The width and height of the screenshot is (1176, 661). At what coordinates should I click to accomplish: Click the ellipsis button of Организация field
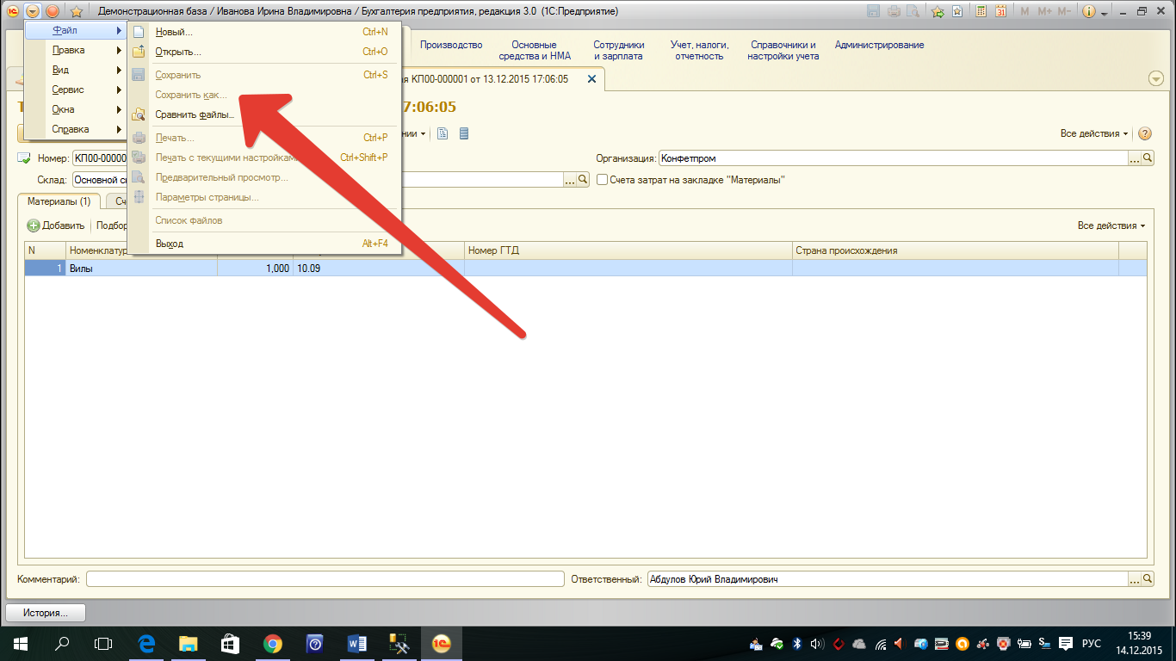pyautogui.click(x=1135, y=158)
